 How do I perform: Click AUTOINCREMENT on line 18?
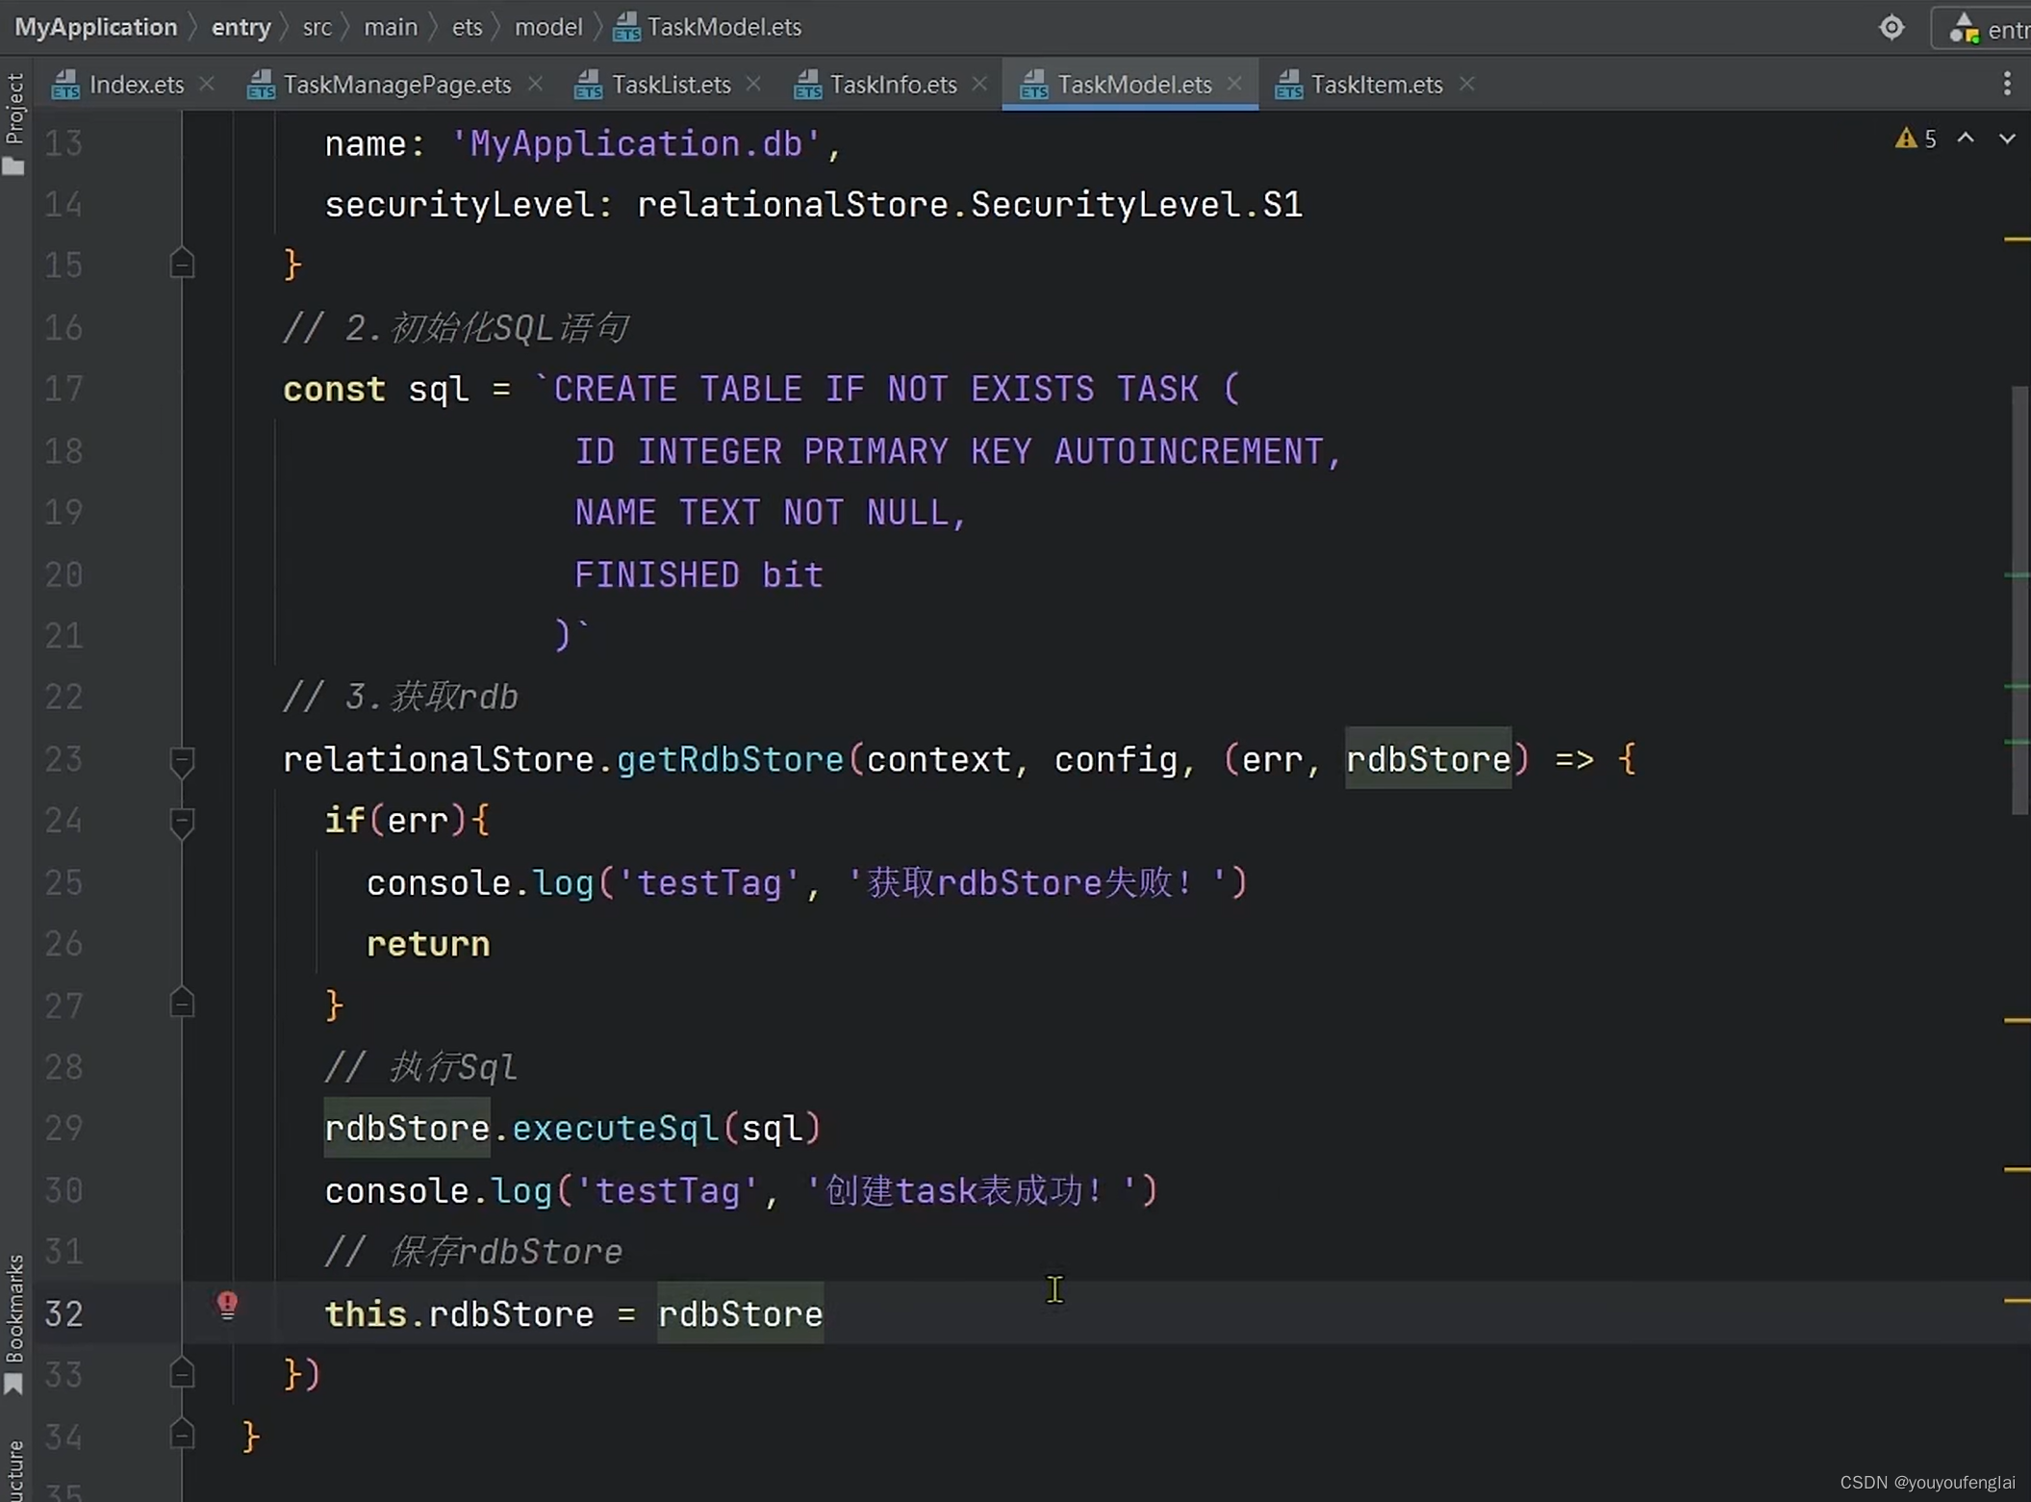click(1188, 451)
